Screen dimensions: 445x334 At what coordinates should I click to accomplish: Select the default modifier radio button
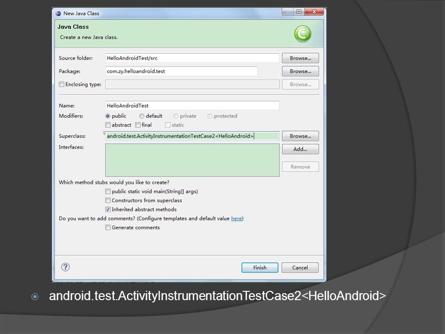(142, 116)
